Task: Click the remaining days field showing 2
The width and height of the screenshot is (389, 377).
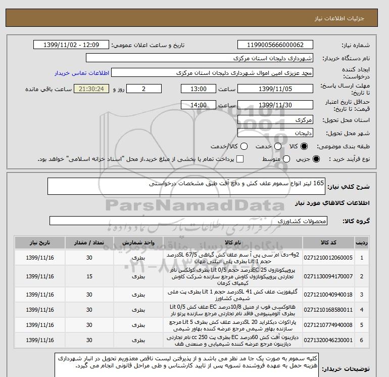Action: (x=144, y=89)
